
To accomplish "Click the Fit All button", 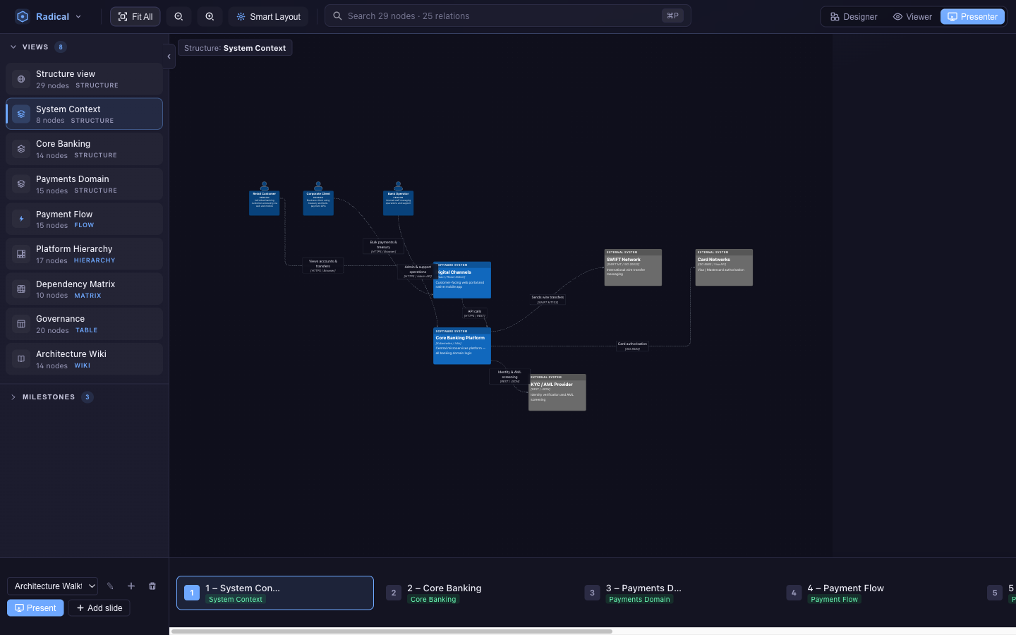I will point(135,16).
